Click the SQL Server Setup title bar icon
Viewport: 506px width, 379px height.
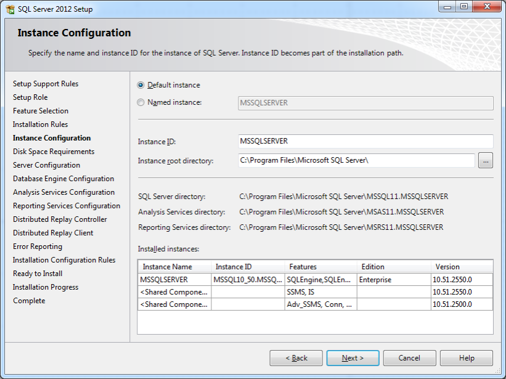(10, 9)
